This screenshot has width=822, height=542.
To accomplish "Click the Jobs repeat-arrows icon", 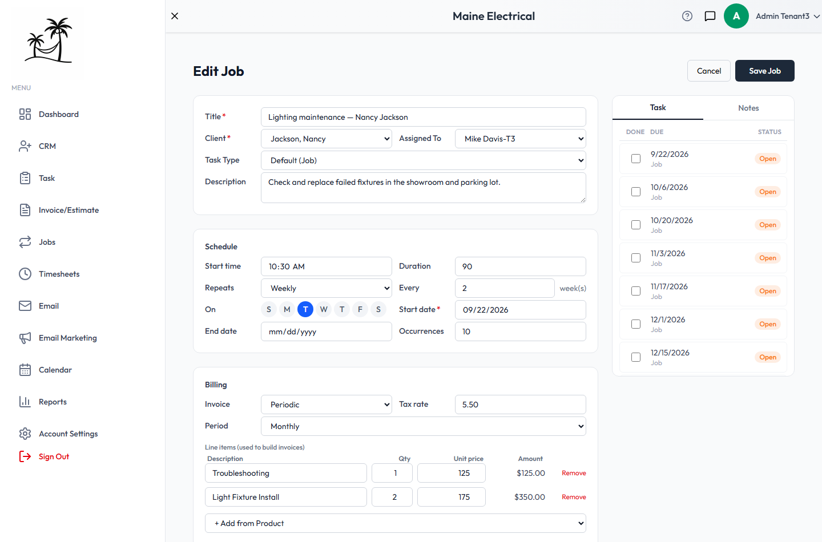I will [x=25, y=242].
